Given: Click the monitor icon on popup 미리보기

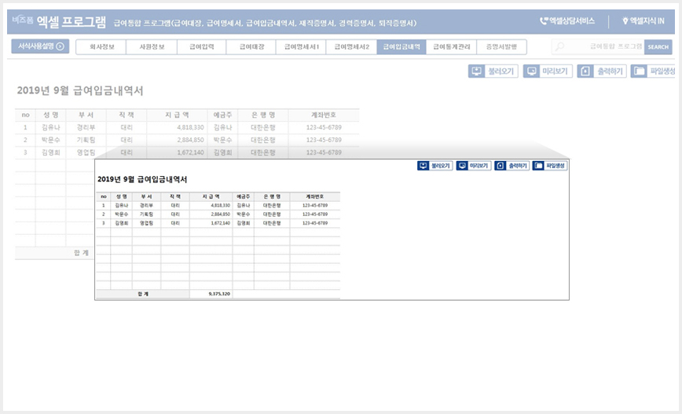Looking at the screenshot, I should point(462,166).
